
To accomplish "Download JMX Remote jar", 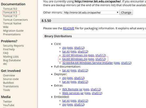I will click(72, 89).
